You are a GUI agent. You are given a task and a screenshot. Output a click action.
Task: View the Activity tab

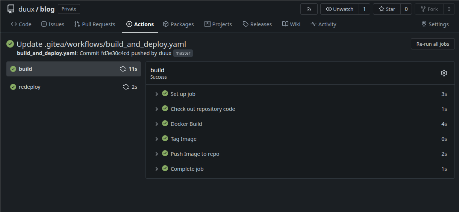click(x=323, y=24)
